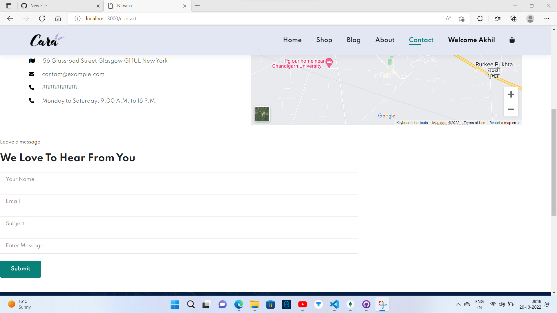Open the Shop navigation page
Viewport: 557px width, 313px height.
(324, 40)
